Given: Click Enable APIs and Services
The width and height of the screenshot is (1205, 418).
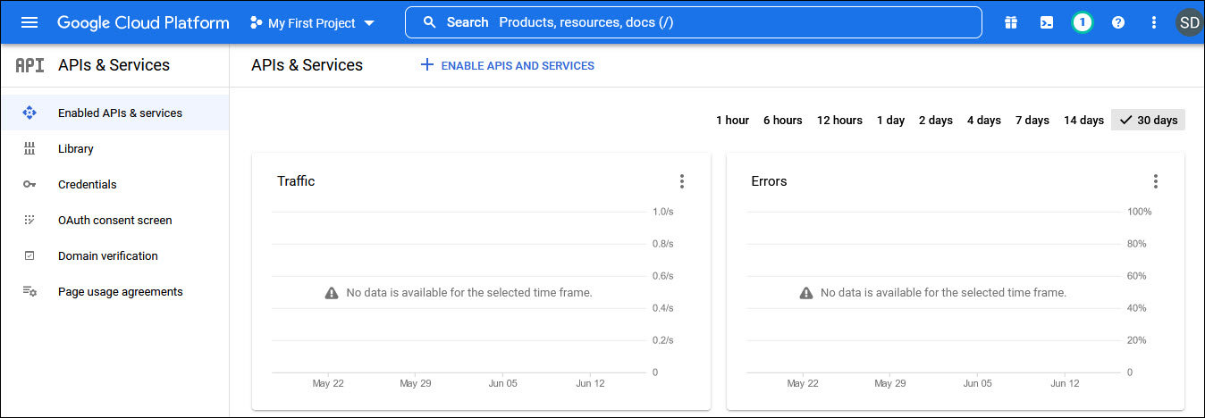Looking at the screenshot, I should pyautogui.click(x=507, y=65).
